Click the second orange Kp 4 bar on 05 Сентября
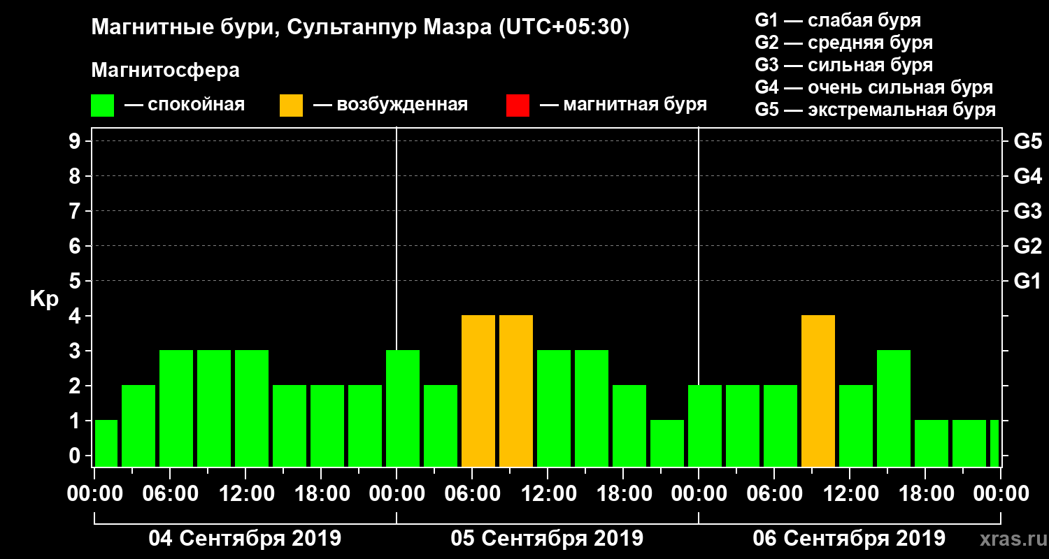The height and width of the screenshot is (559, 1049). coord(516,391)
